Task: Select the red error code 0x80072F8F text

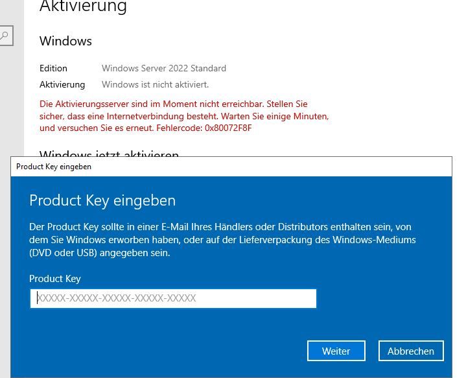Action: tap(228, 128)
